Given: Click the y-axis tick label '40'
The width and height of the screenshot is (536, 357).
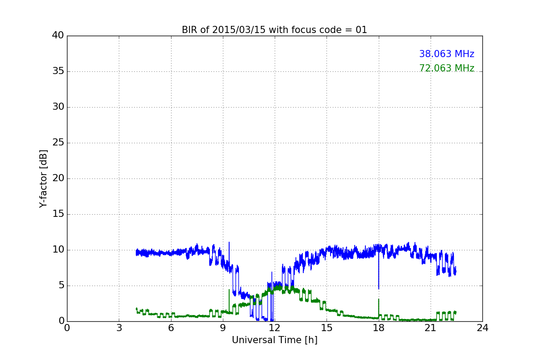Looking at the screenshot, I should [x=58, y=36].
